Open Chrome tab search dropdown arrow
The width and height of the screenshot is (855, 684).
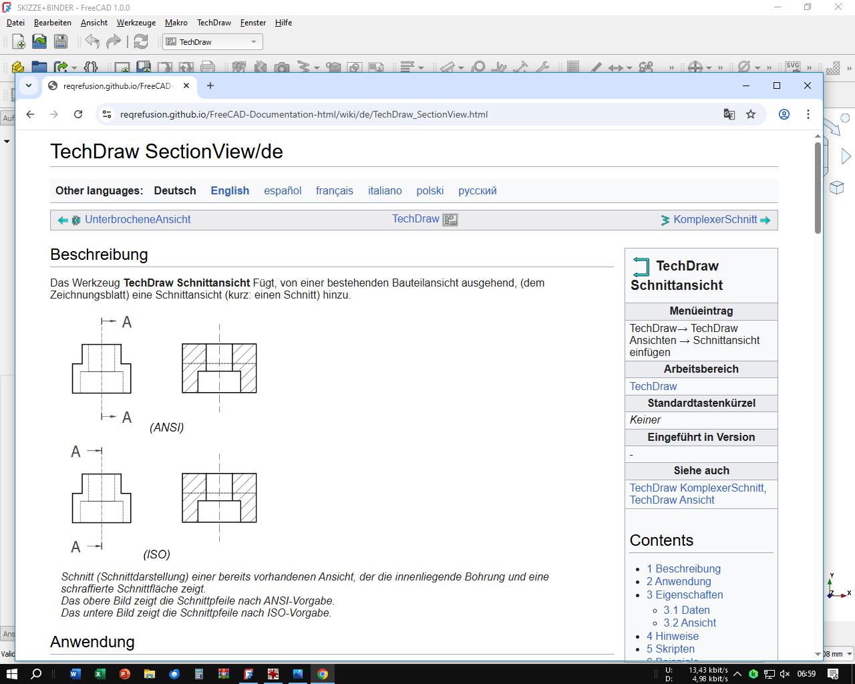29,85
